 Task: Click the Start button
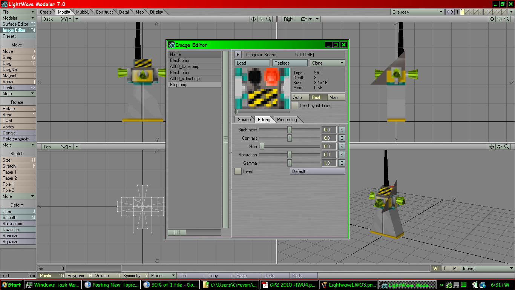point(11,285)
